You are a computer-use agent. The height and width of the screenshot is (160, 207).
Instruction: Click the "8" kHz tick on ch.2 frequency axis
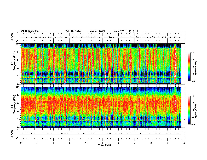pos(18,95)
